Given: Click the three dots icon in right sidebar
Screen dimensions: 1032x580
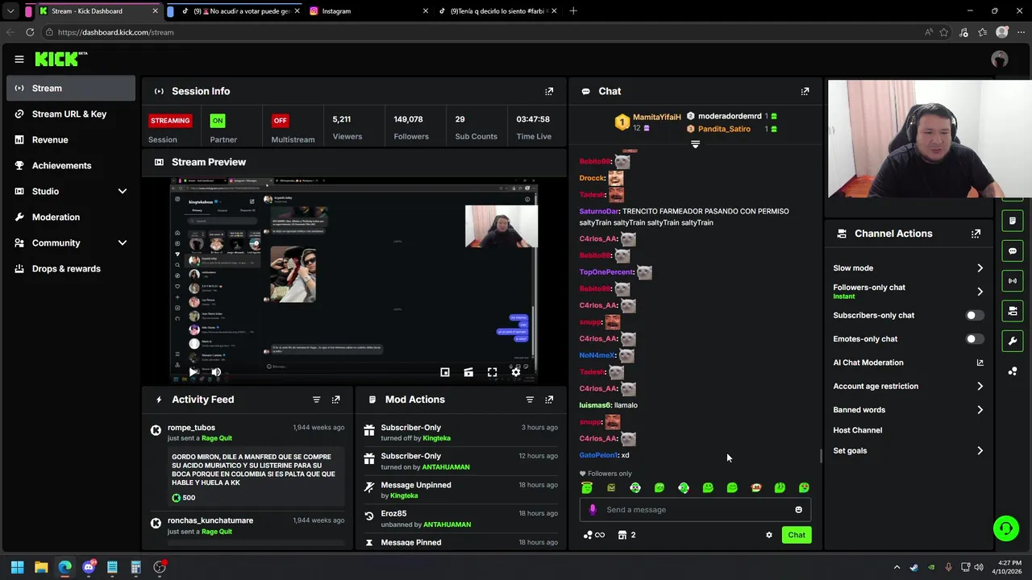Looking at the screenshot, I should pos(1013,371).
